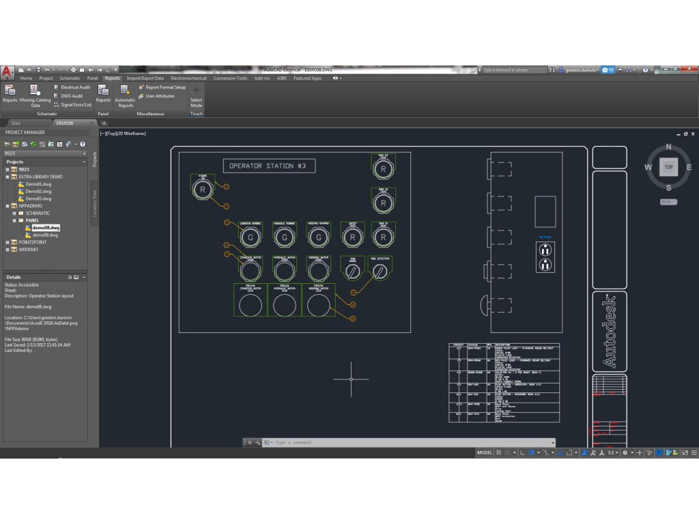Click the first Project Manager toolbar icon

pos(7,145)
